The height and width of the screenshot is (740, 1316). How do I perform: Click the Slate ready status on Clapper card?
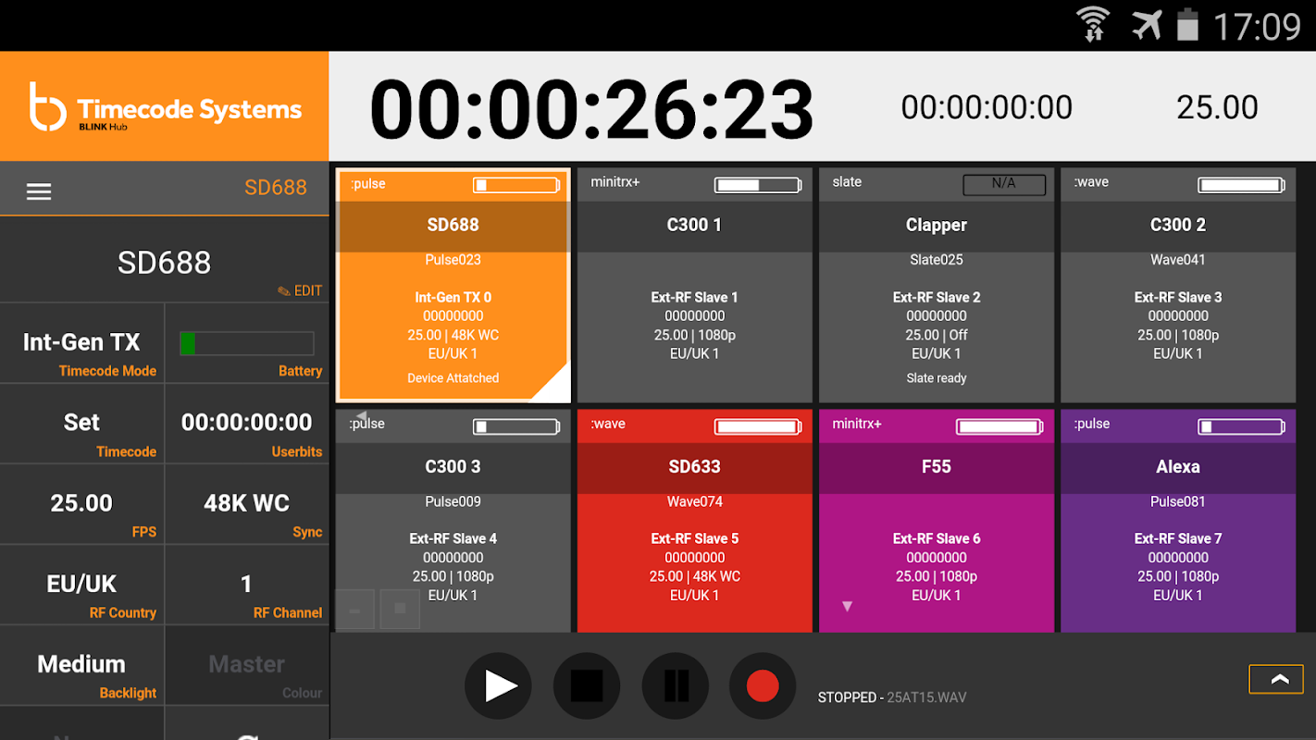point(937,378)
